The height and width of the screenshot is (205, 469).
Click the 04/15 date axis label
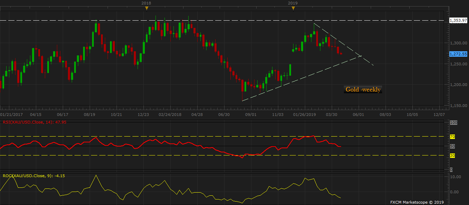36,115
